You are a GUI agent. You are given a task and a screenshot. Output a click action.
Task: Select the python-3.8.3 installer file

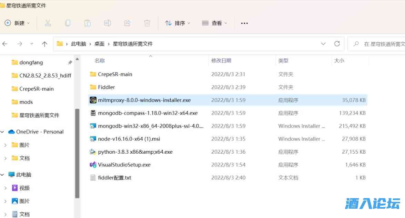point(227,152)
